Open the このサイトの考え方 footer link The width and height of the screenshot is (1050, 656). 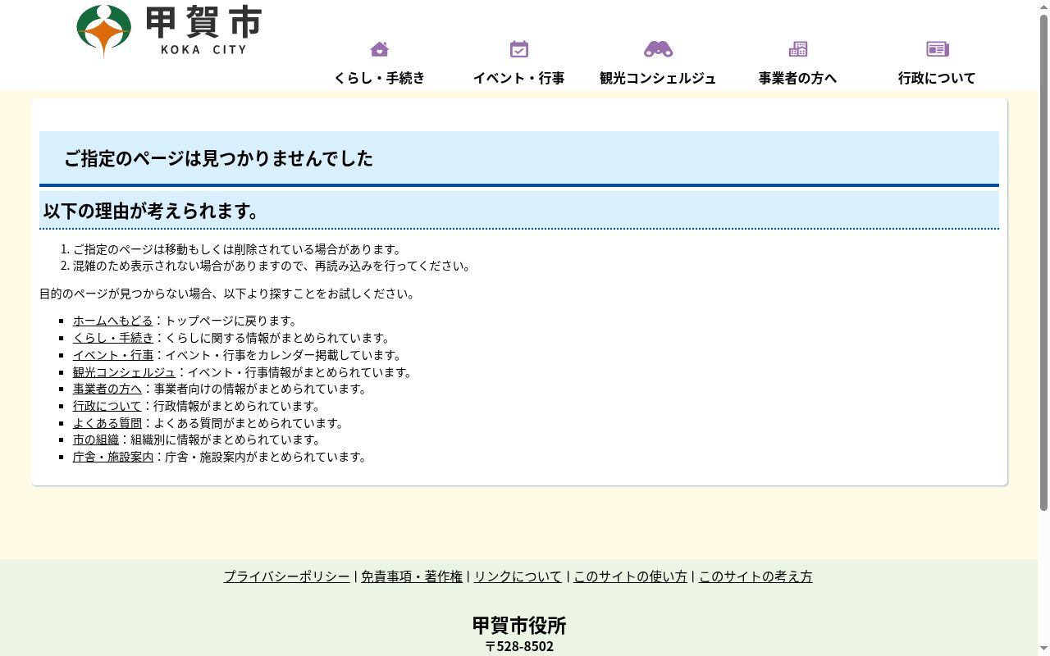click(x=756, y=576)
